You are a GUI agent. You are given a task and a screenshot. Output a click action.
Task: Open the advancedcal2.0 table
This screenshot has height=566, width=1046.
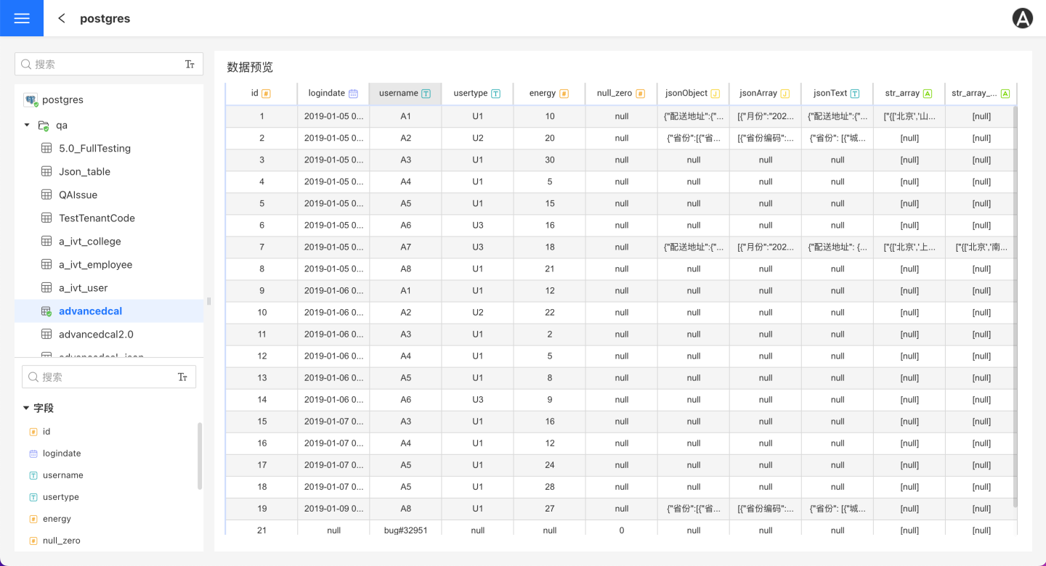(x=96, y=334)
